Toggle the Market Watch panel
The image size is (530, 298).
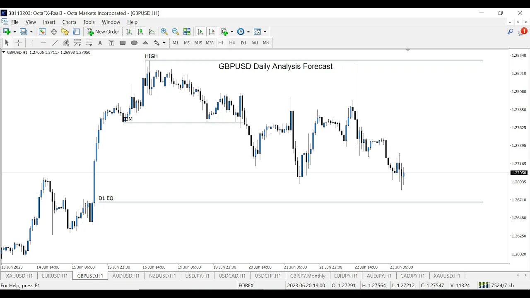42,31
